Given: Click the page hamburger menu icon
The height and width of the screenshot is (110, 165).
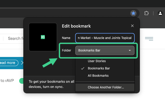Looking at the screenshot, I should pyautogui.click(x=149, y=39).
